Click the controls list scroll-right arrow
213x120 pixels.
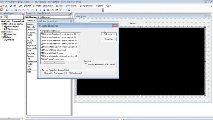[x=76, y=63]
